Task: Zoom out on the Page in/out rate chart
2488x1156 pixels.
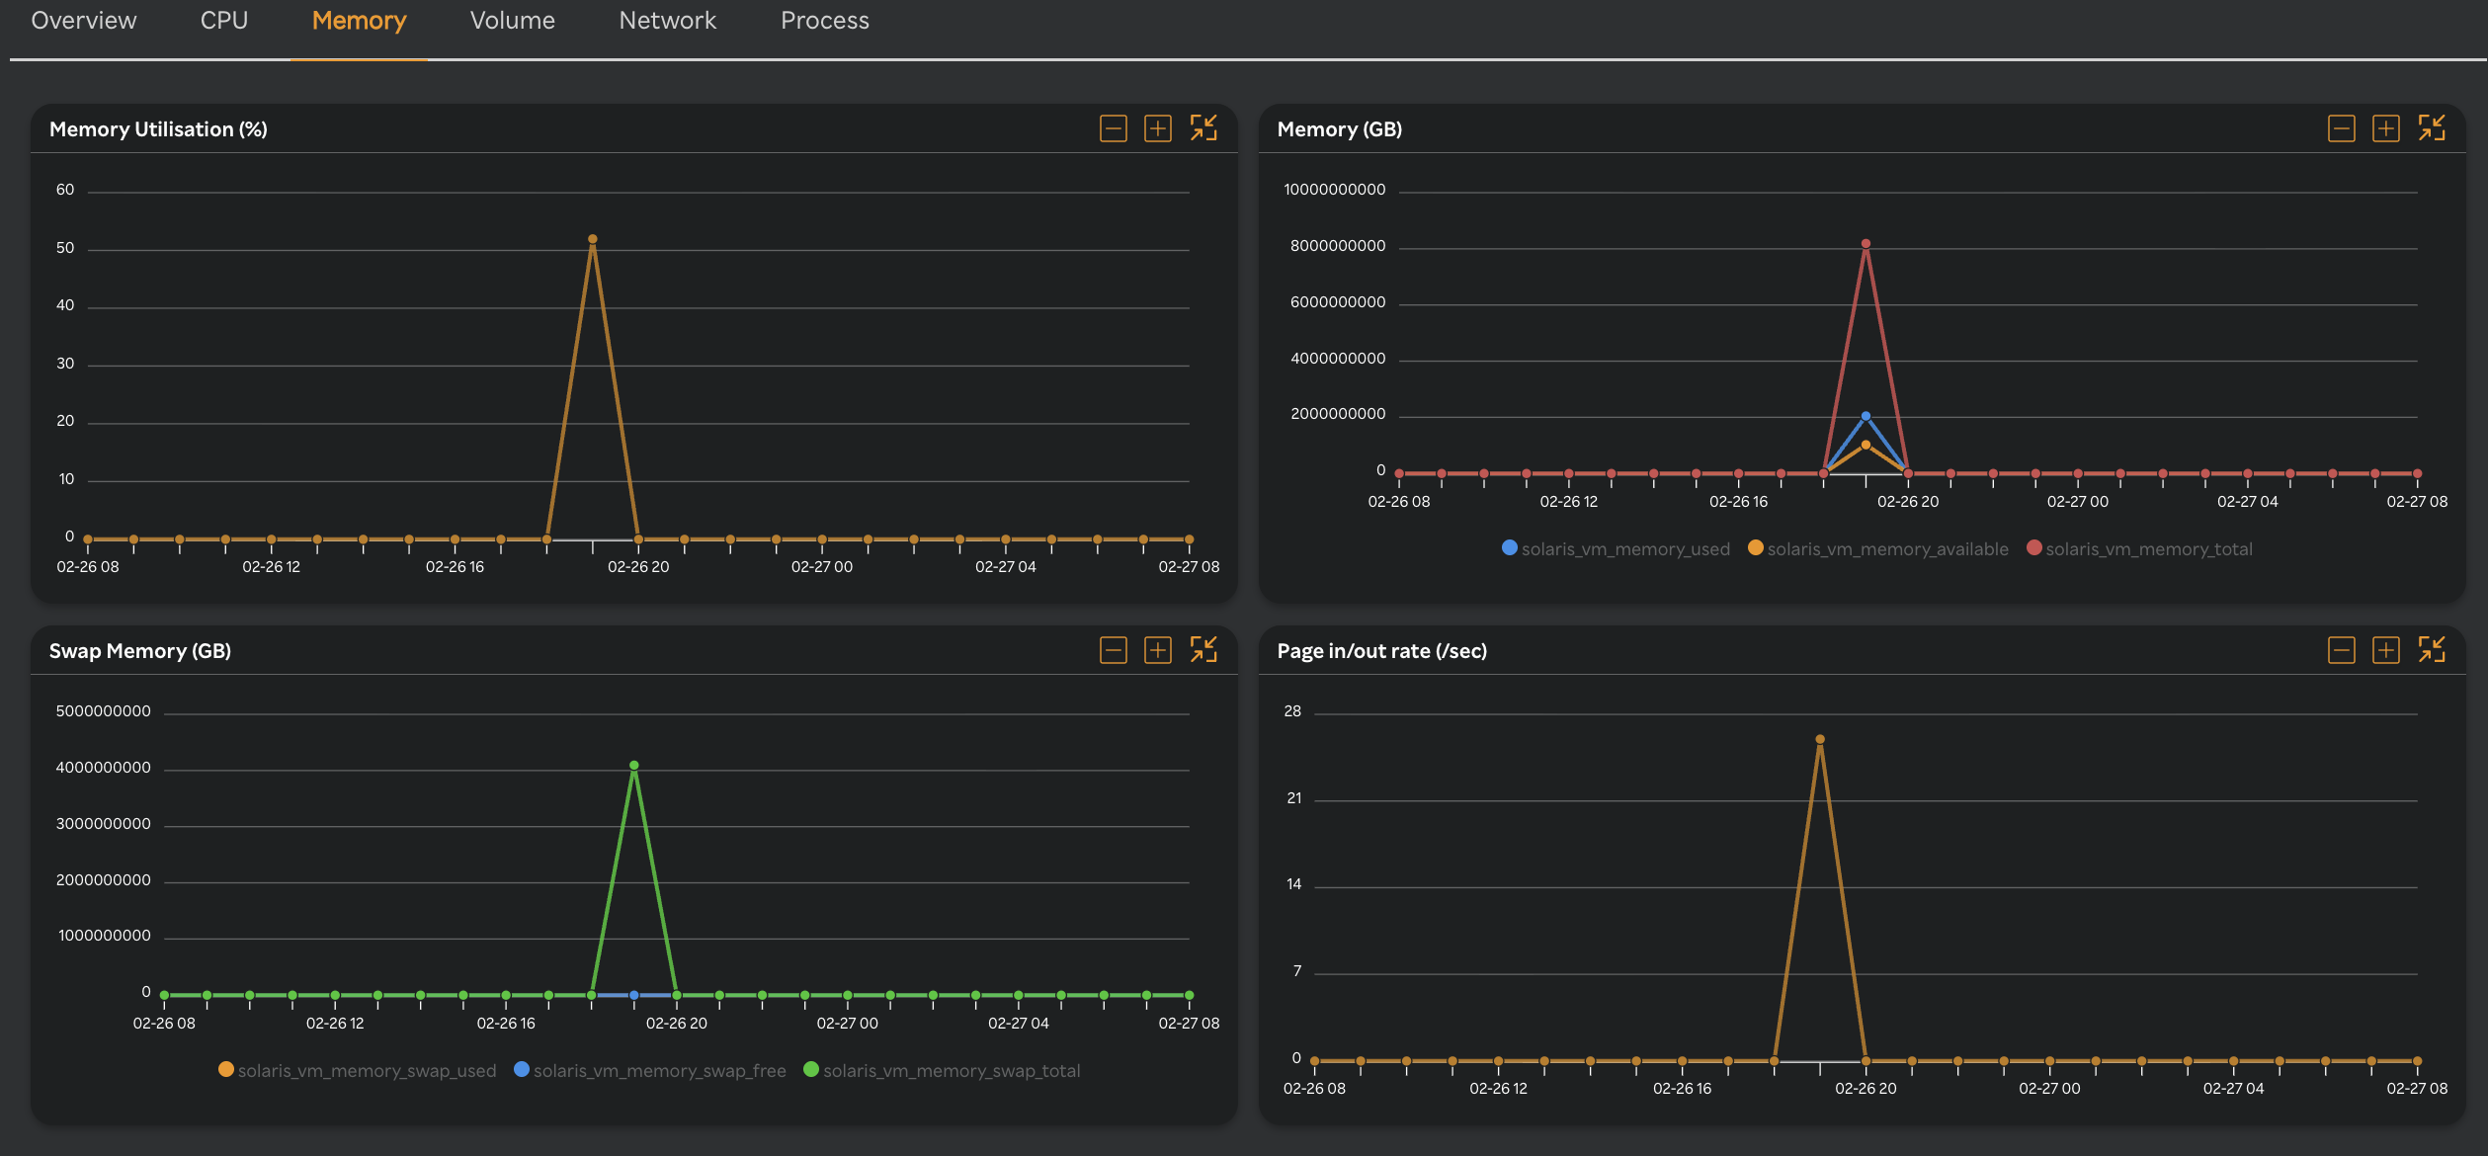Action: pos(2341,650)
